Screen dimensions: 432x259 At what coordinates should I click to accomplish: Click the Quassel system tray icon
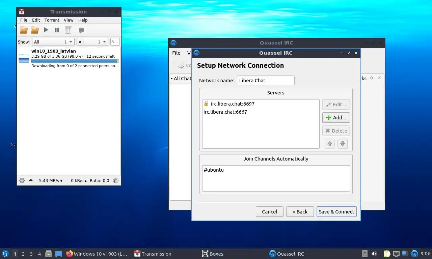click(x=414, y=254)
